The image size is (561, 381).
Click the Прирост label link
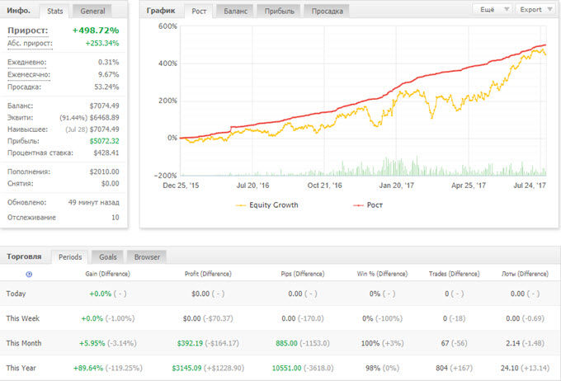coord(27,31)
